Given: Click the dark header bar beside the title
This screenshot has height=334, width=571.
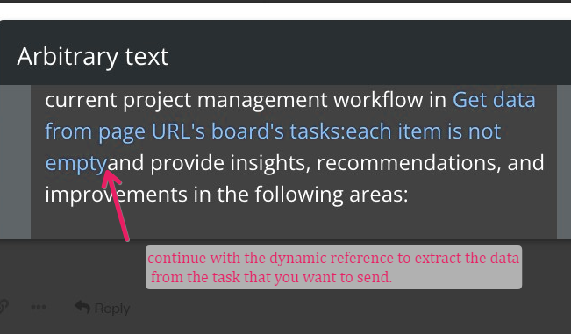Looking at the screenshot, I should [x=364, y=54].
